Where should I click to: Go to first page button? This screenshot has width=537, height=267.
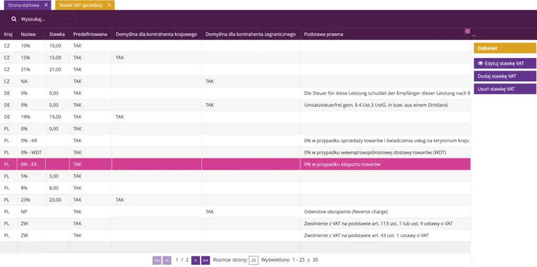157,260
